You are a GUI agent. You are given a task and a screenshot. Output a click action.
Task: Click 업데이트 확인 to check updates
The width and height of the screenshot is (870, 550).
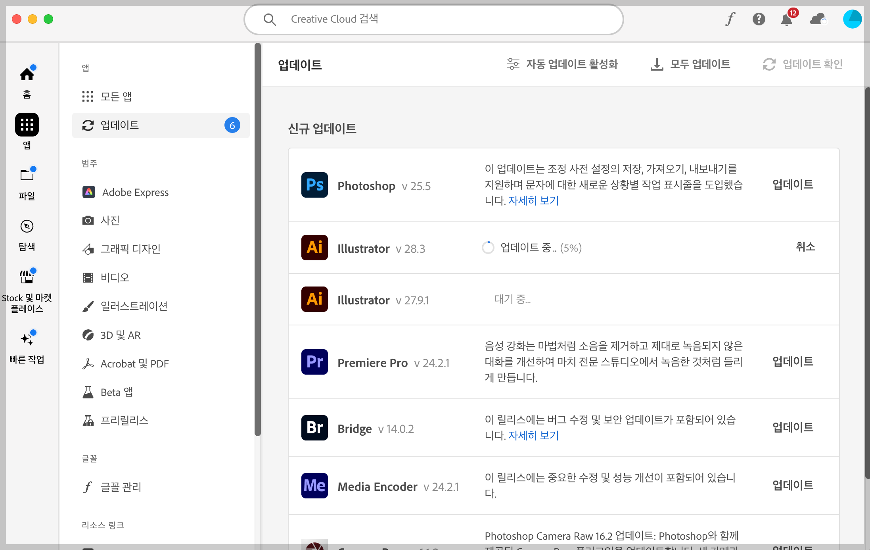803,64
